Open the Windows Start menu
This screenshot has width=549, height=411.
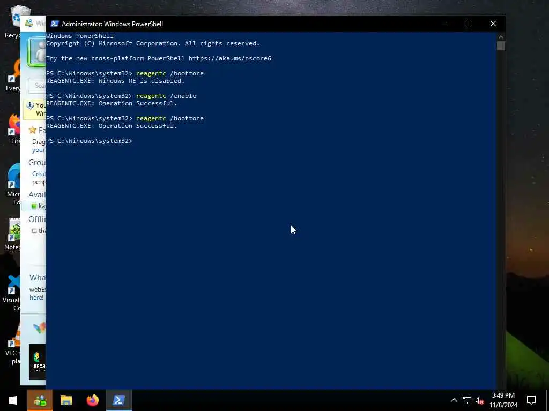pos(13,400)
